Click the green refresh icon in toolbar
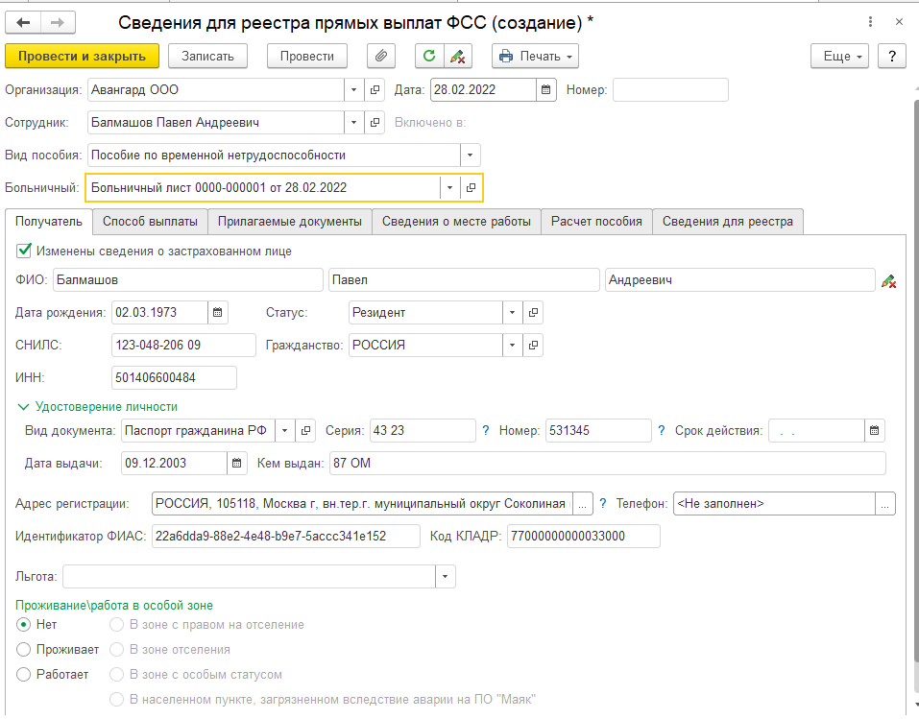919x719 pixels. click(429, 56)
